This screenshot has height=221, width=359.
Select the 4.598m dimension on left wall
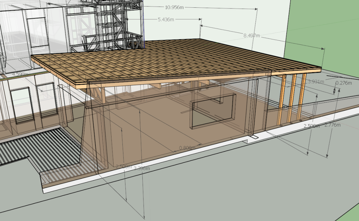tap(20, 74)
